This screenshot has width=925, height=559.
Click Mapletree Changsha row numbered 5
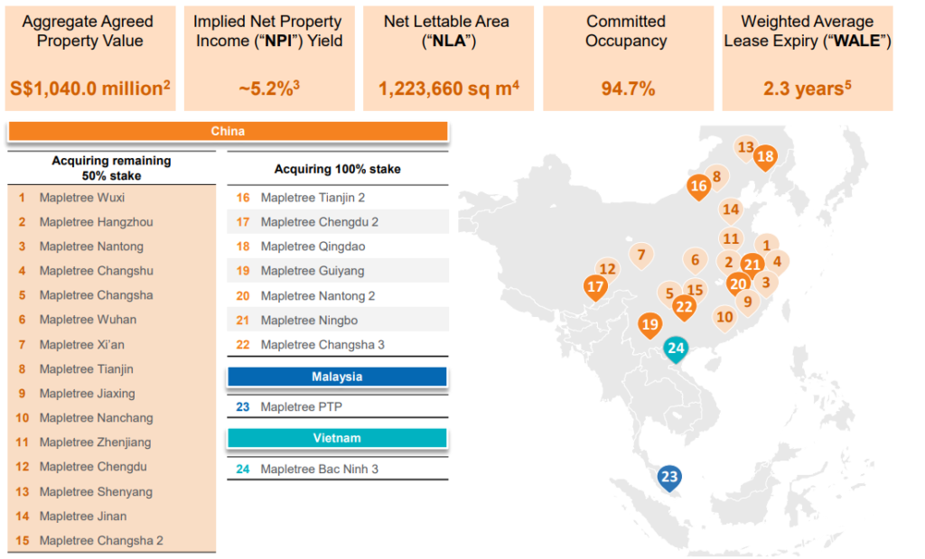[x=111, y=295]
